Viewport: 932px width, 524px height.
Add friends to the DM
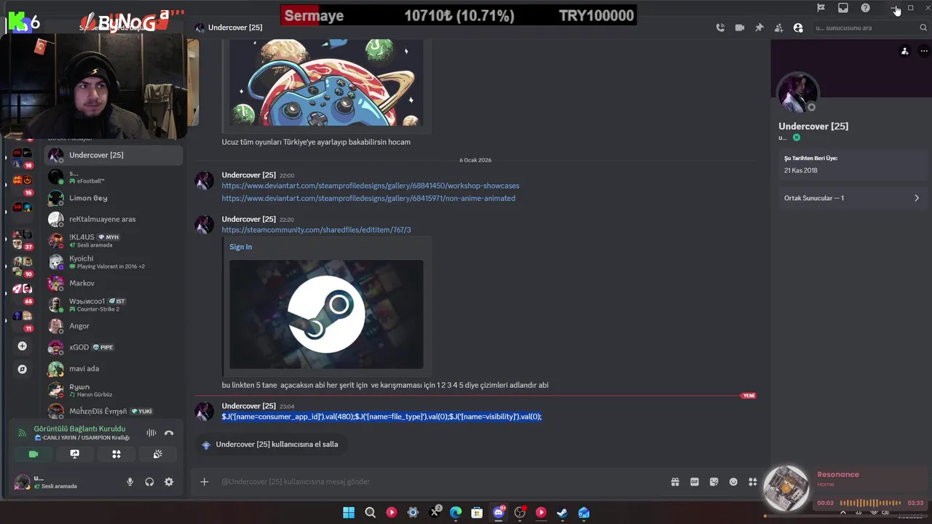[x=778, y=28]
